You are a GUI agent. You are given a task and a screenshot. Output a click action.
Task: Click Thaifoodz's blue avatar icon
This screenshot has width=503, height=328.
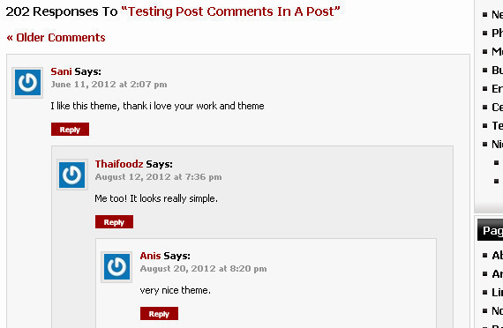click(x=72, y=175)
